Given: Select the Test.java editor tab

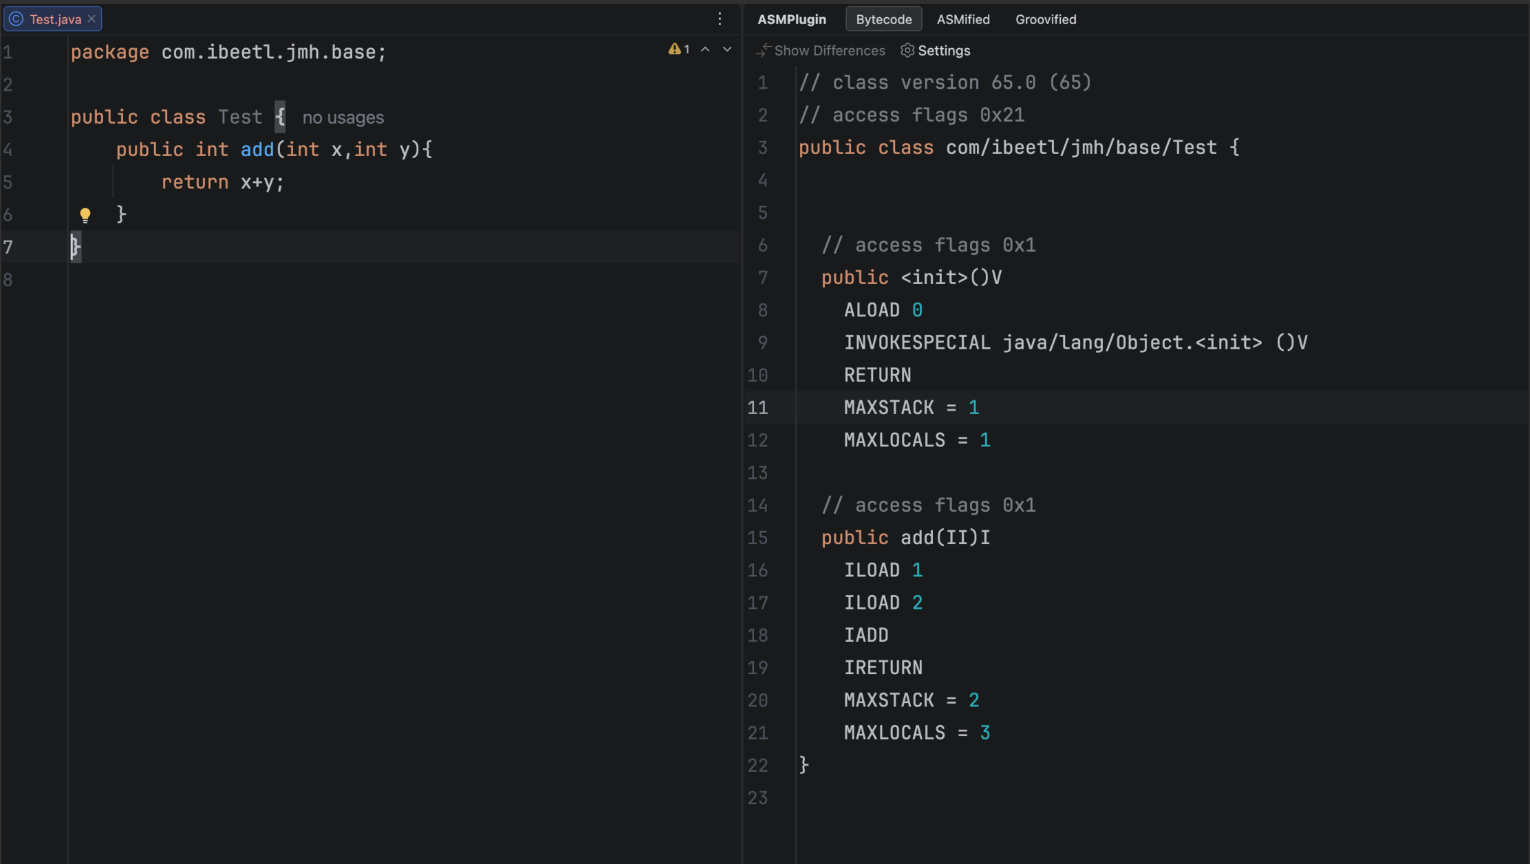Looking at the screenshot, I should [53, 19].
